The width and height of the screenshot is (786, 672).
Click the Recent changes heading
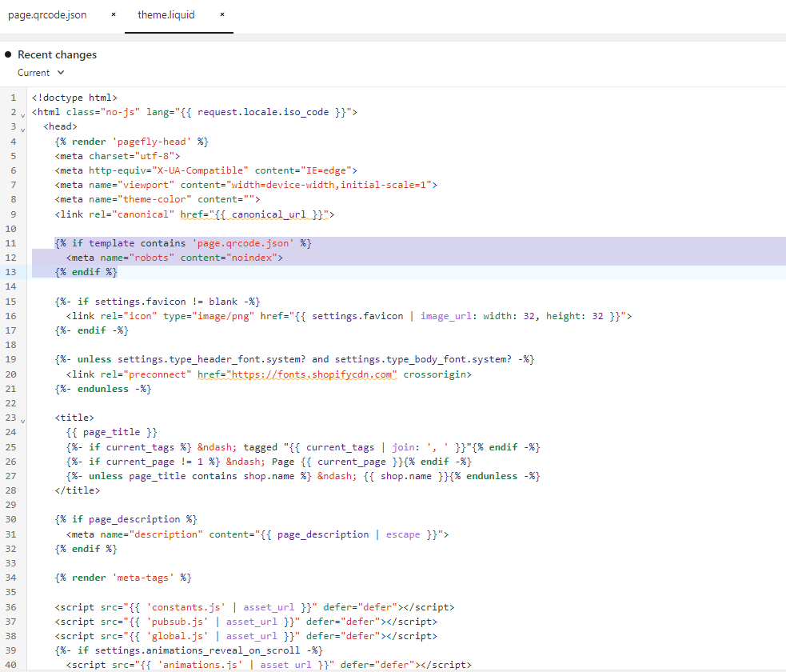point(57,54)
